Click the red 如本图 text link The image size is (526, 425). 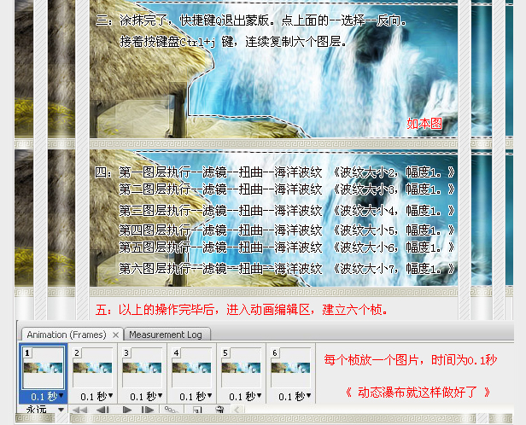(x=424, y=124)
